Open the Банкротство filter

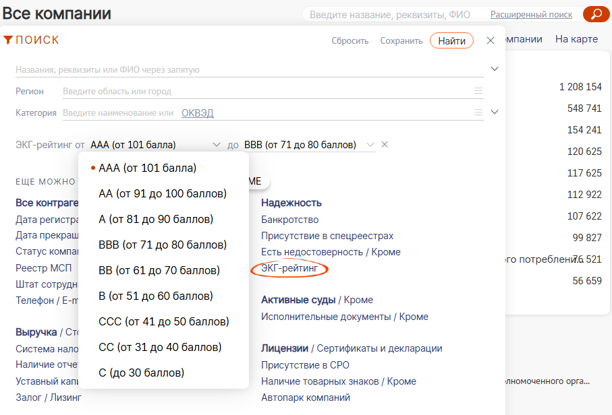tap(289, 220)
